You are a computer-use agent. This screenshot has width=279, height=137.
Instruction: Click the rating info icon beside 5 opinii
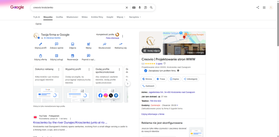[165, 63]
